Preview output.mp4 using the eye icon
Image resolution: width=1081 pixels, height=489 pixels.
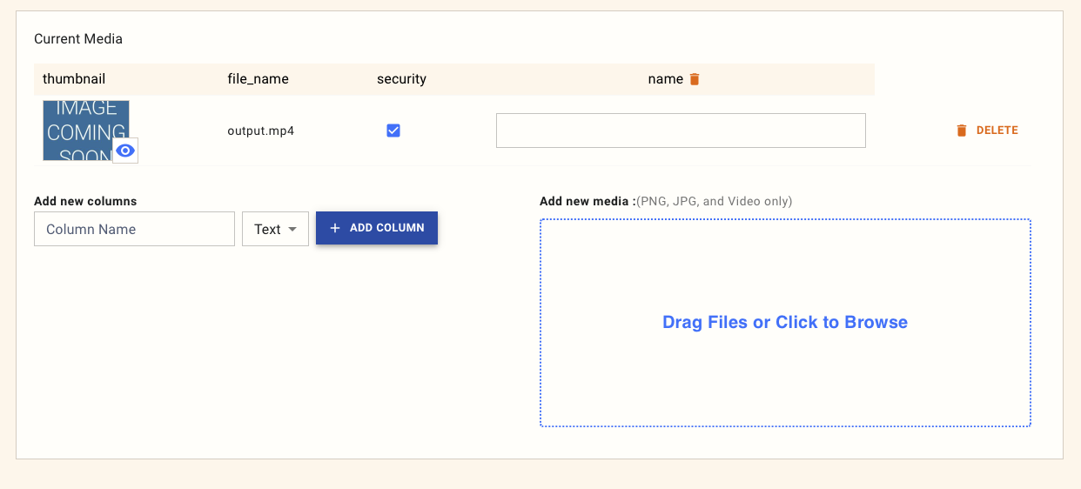[125, 151]
